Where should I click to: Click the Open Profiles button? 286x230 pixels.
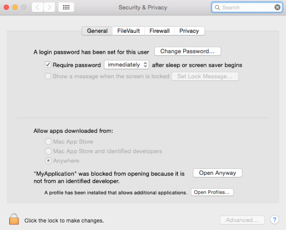[212, 192]
